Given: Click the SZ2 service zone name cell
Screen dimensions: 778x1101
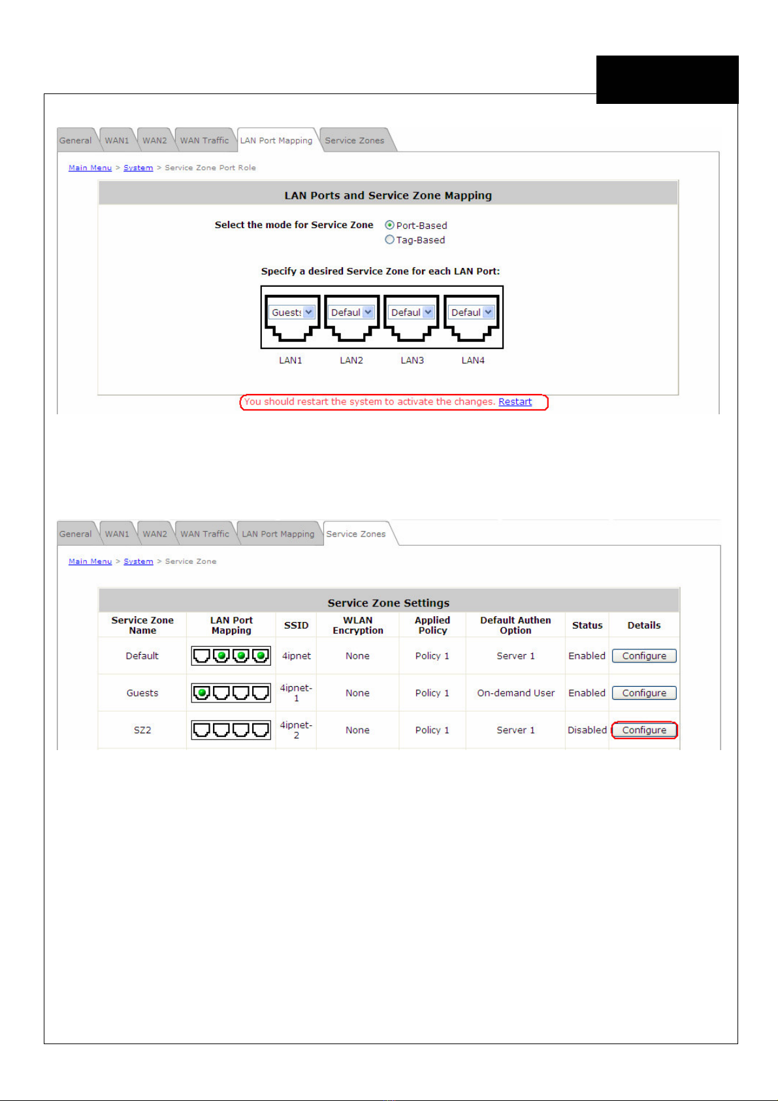Looking at the screenshot, I should (x=142, y=730).
